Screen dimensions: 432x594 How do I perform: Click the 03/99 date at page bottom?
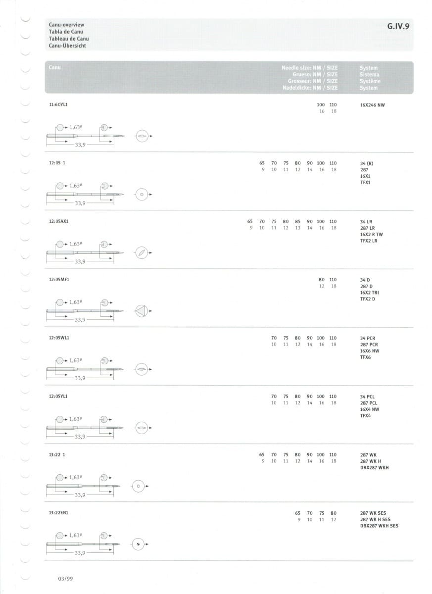(65, 578)
